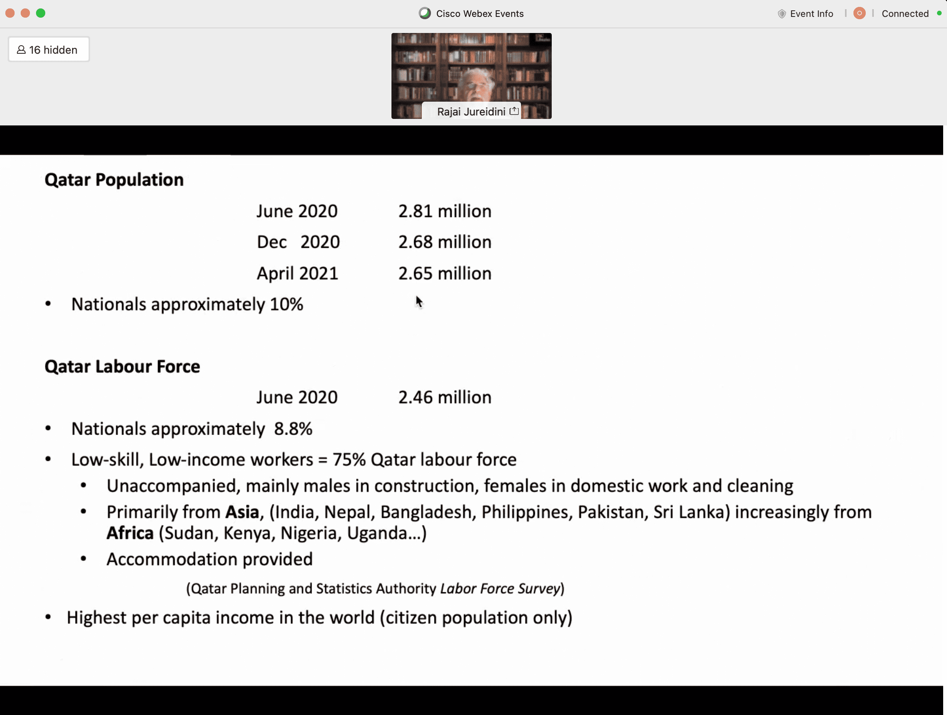This screenshot has width=947, height=715.
Task: Click 'Nationals approximately 8.8%' bullet
Action: click(x=192, y=429)
